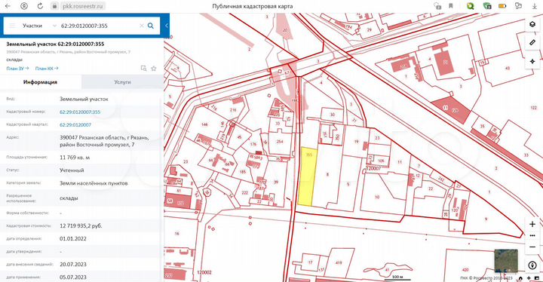Open the map layers button
Viewport: 543px width, 282px height.
[532, 24]
